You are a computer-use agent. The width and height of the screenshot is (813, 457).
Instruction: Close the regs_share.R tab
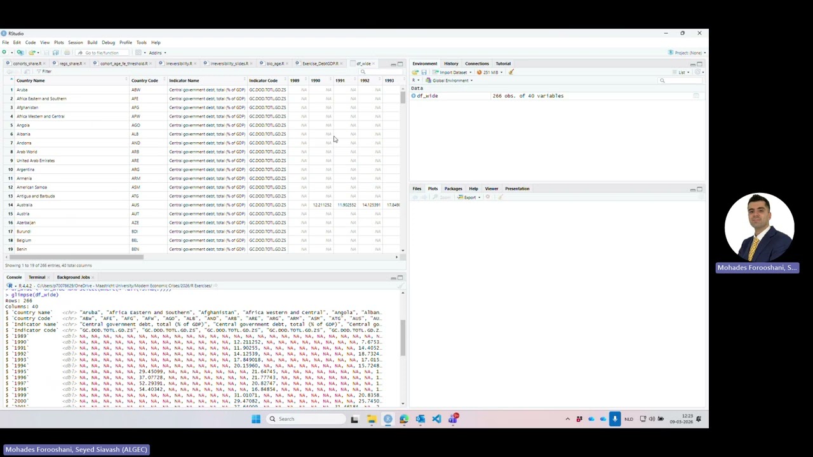click(85, 64)
